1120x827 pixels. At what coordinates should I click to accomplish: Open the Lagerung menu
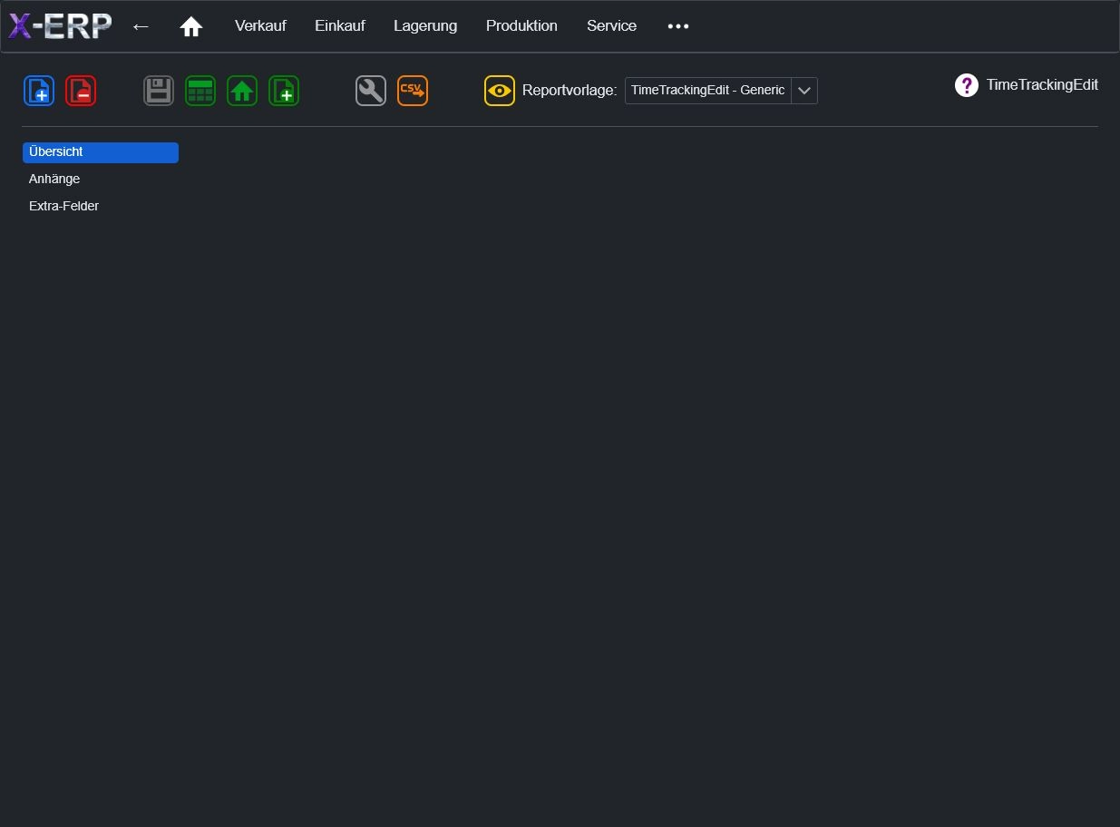tap(425, 26)
